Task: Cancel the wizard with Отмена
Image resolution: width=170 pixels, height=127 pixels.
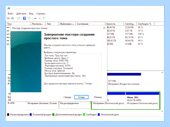Action: point(98,97)
